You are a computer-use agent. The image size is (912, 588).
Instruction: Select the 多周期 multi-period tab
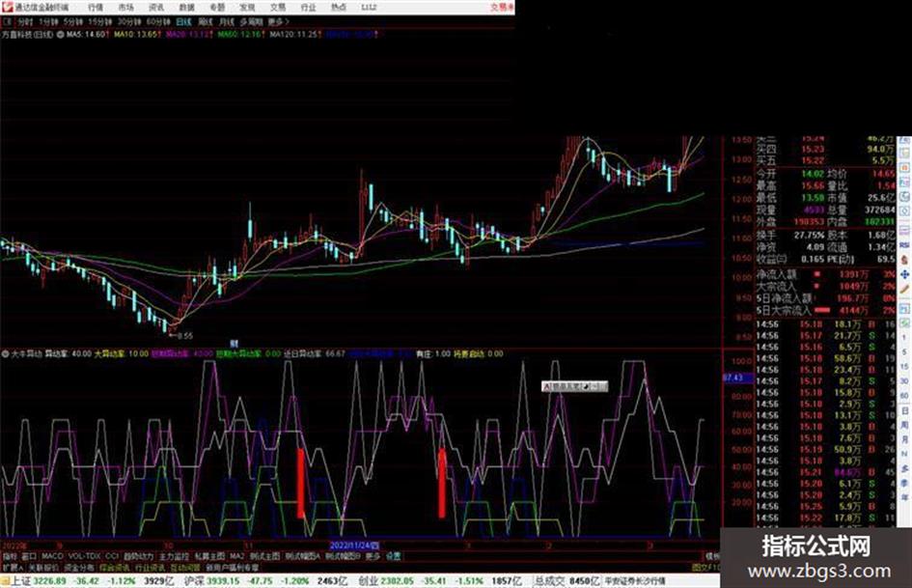point(251,21)
